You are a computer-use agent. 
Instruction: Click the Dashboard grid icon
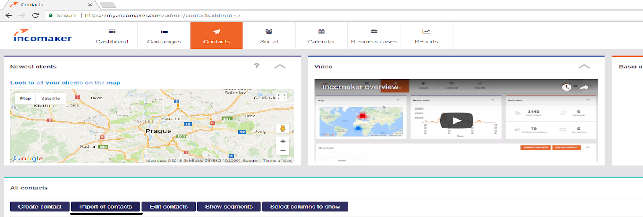(112, 31)
